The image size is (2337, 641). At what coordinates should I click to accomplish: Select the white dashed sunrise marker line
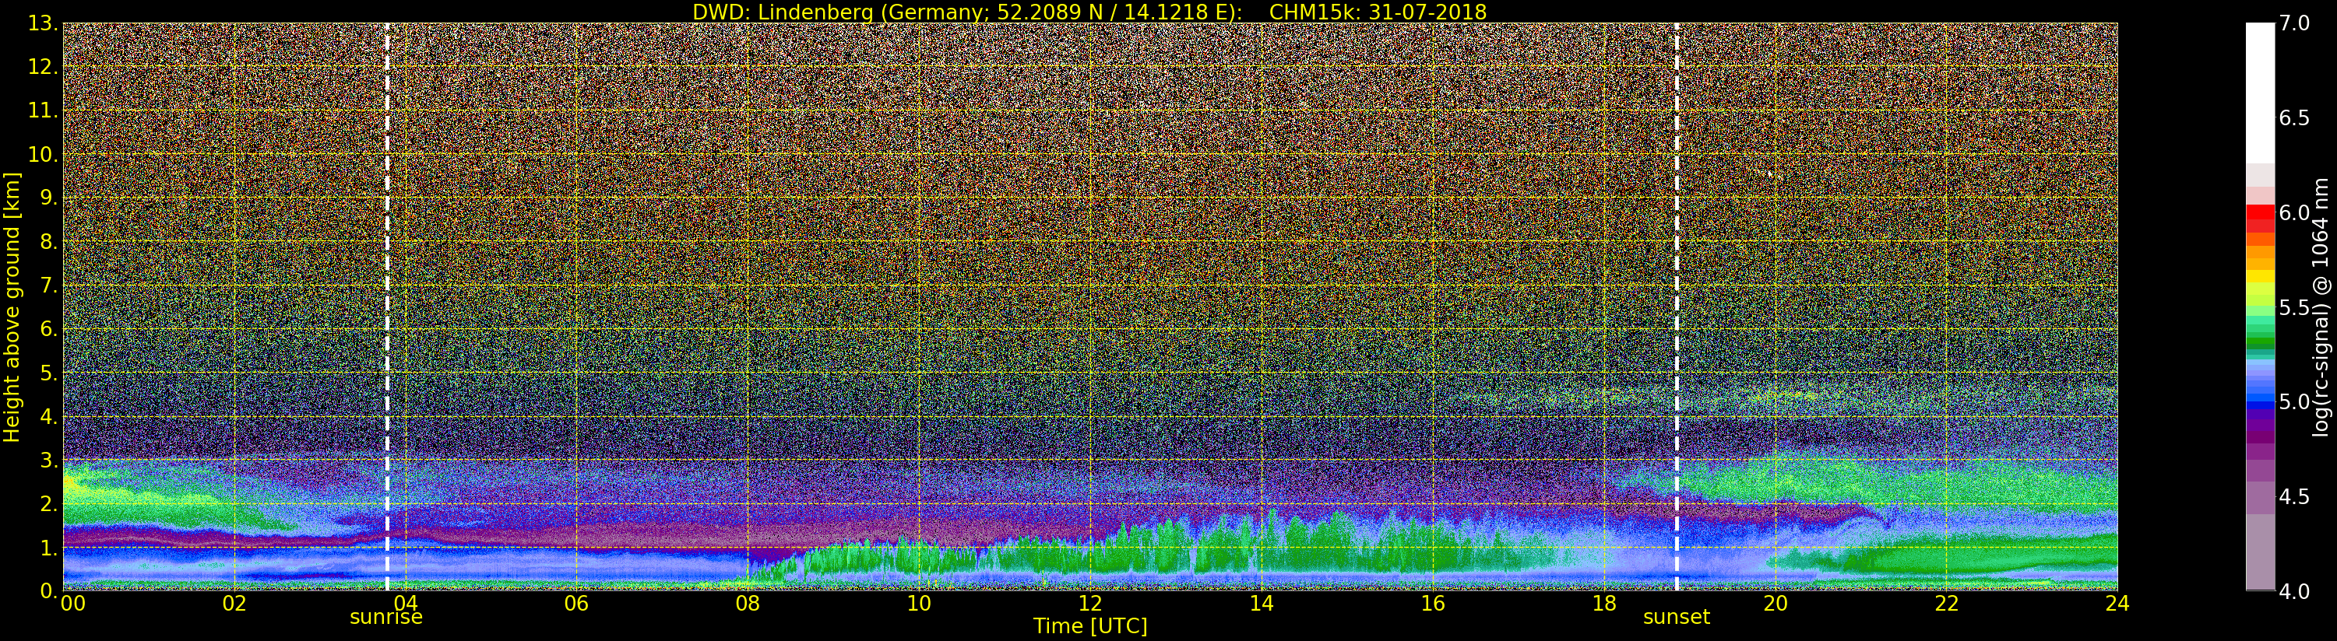(387, 306)
